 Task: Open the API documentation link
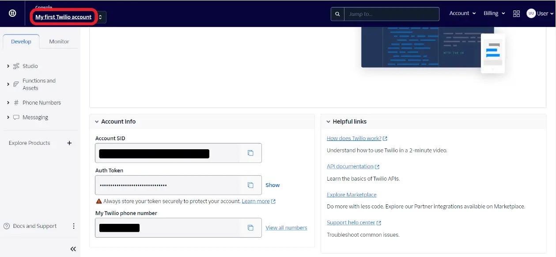click(x=353, y=167)
